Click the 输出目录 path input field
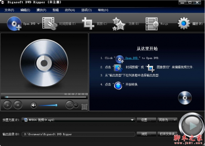Screen dimensions: 205x146 tap(78, 134)
